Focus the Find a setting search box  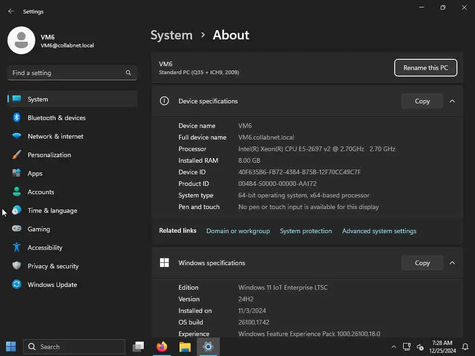click(72, 73)
